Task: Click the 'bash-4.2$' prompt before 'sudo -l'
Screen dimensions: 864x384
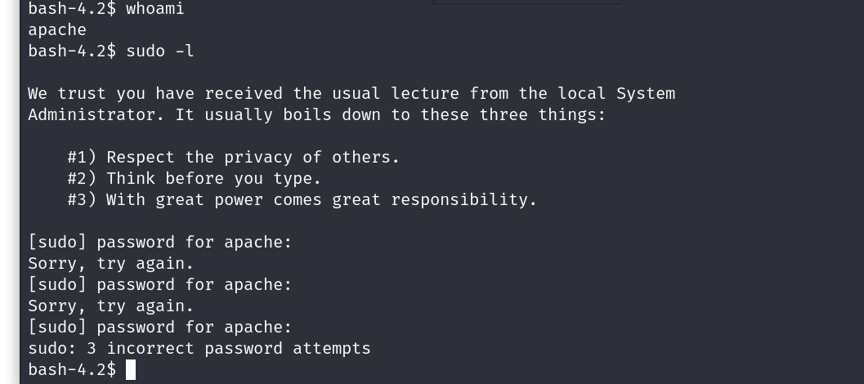Action: [x=72, y=51]
